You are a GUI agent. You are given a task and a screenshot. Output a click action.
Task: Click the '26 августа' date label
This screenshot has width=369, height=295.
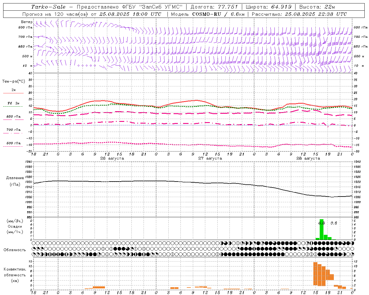click(x=112, y=158)
